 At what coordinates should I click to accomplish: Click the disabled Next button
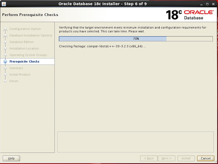(x=167, y=158)
